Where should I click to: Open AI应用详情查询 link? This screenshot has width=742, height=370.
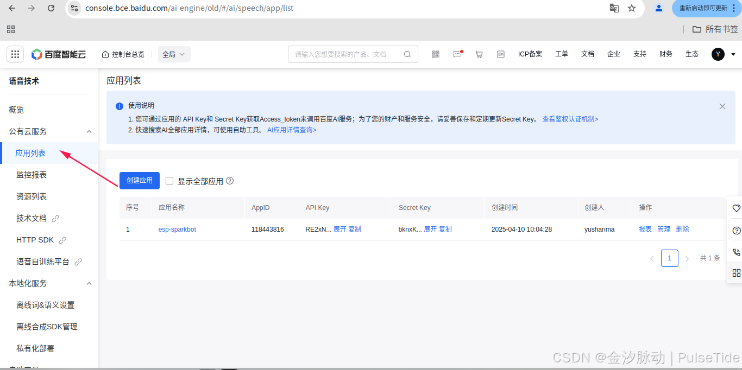point(292,130)
